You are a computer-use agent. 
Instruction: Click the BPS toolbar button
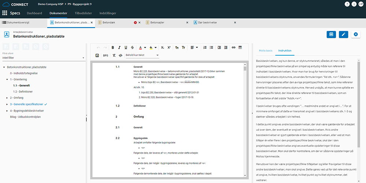pos(105,55)
